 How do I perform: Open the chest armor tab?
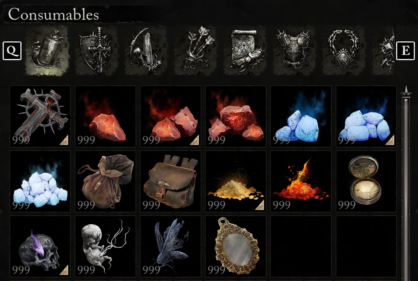click(x=295, y=50)
